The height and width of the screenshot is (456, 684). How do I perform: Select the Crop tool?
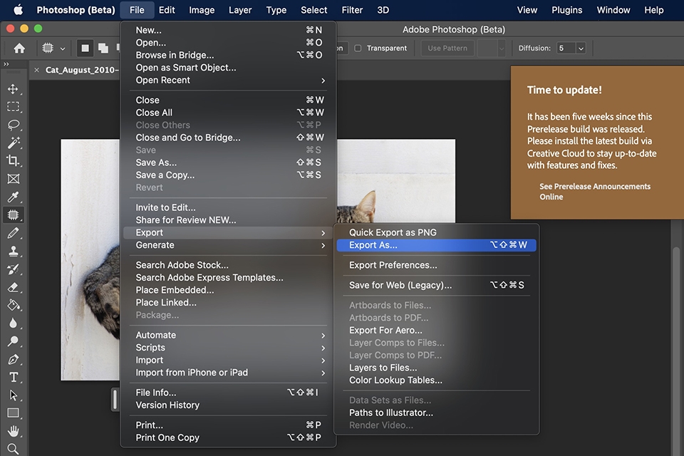[13, 160]
